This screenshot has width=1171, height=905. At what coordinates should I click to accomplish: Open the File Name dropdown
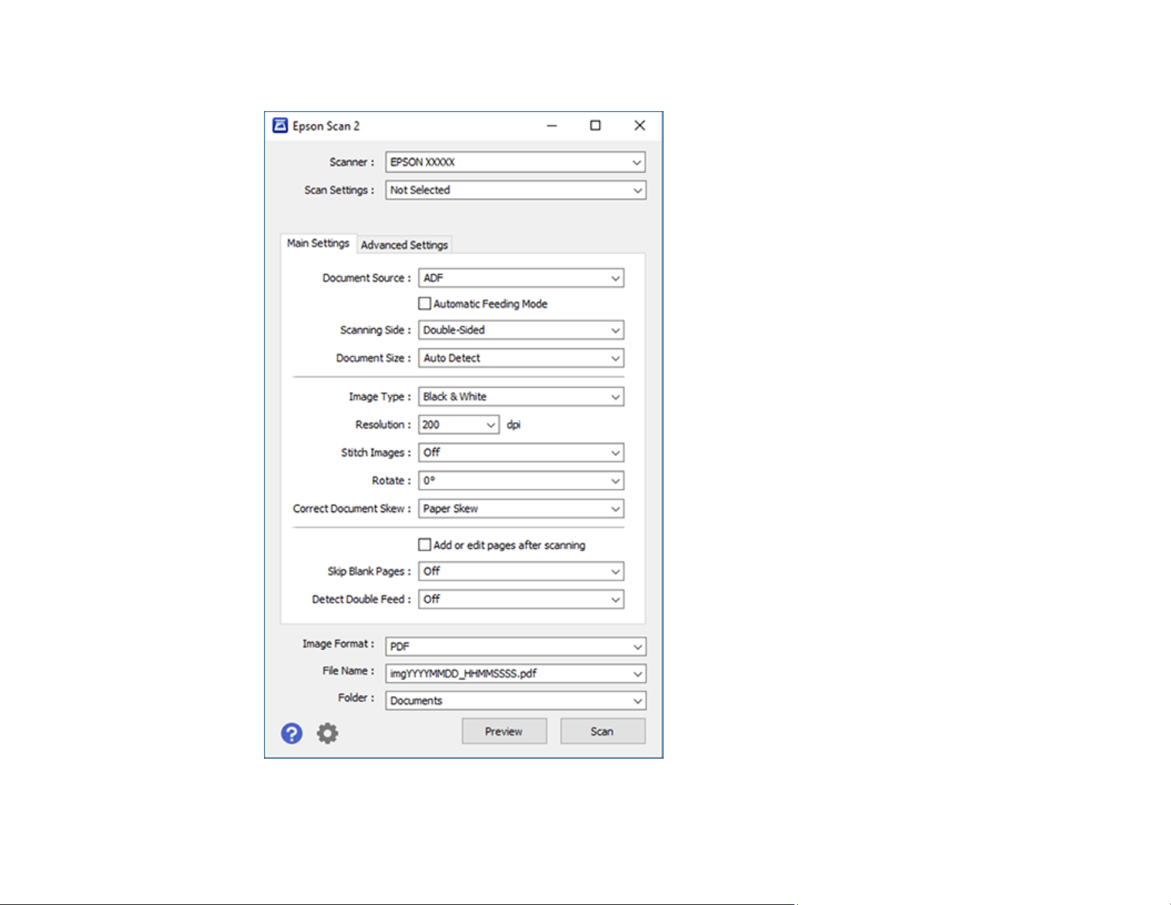pyautogui.click(x=515, y=674)
